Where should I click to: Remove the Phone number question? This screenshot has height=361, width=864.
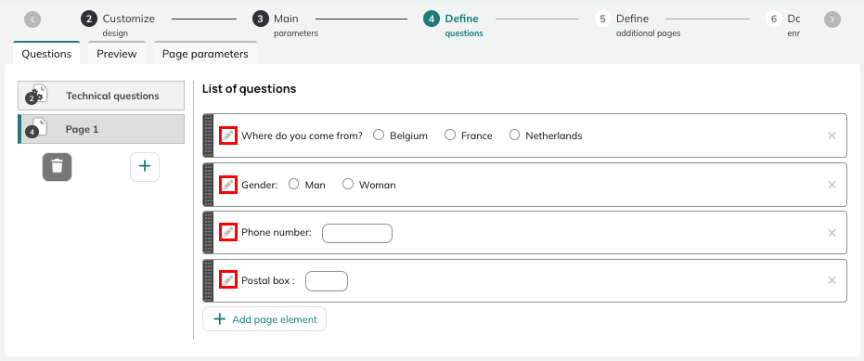[832, 233]
